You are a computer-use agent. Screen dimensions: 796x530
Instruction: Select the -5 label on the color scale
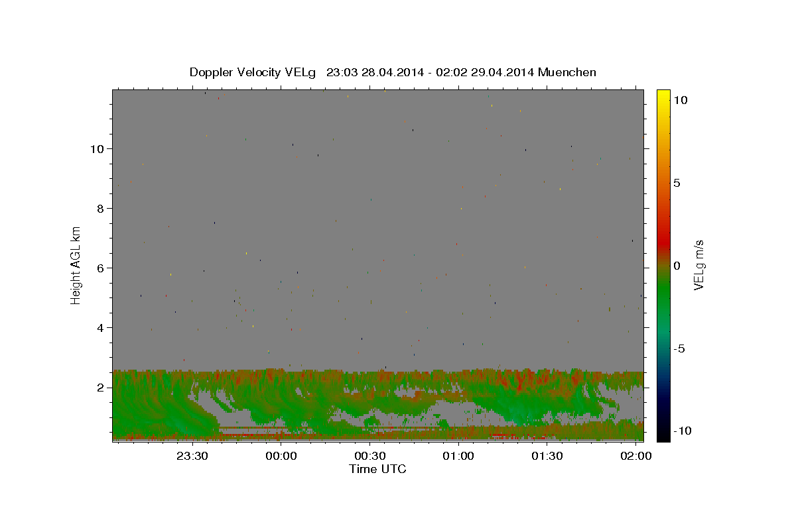(x=681, y=348)
